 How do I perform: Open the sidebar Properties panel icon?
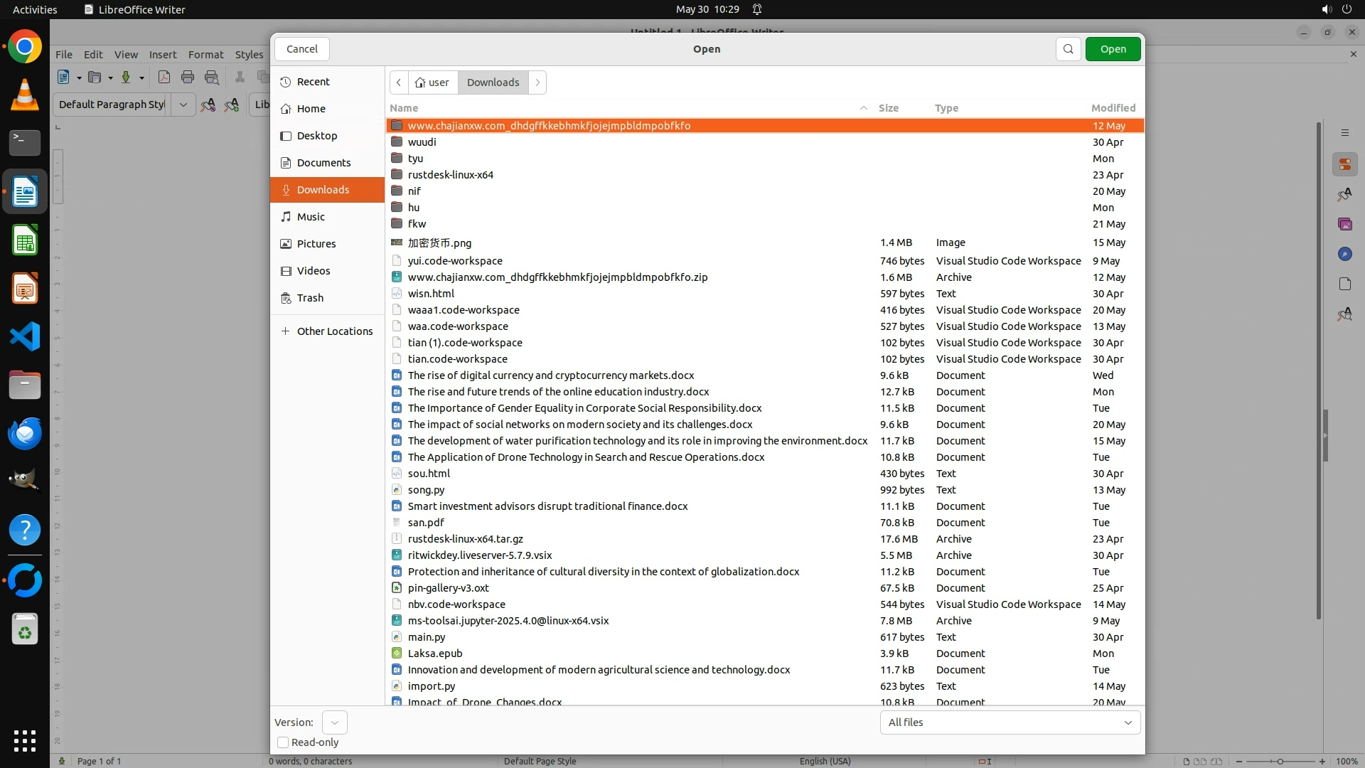tap(1344, 165)
